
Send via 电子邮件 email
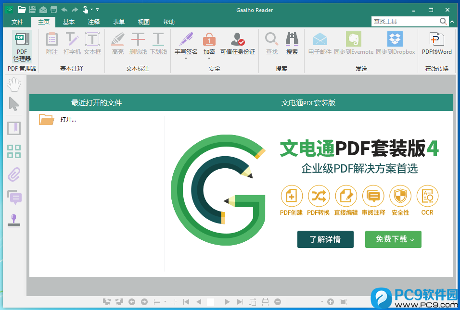tap(320, 44)
